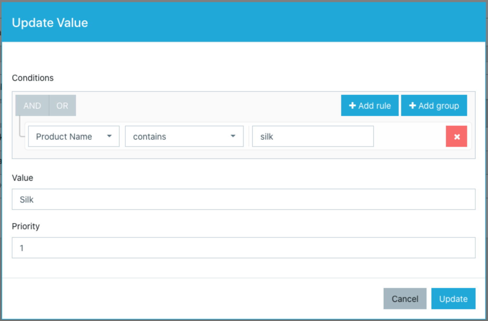
Task: Click the Add rule button
Action: [x=370, y=106]
